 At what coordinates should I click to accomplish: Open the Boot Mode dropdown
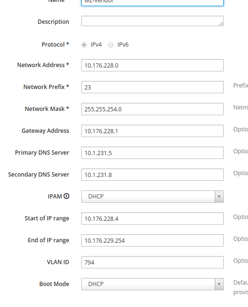point(153,284)
